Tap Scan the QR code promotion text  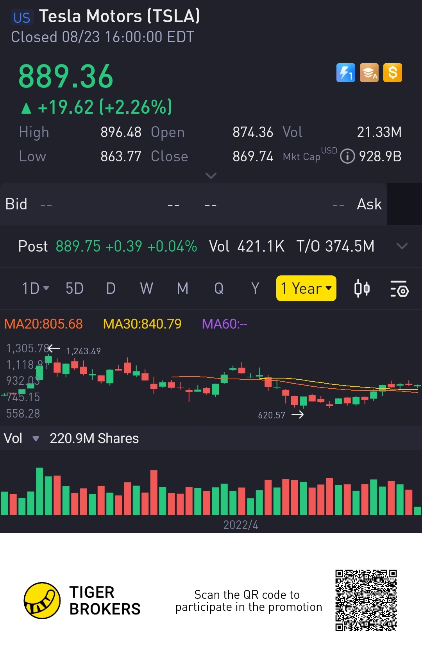249,601
